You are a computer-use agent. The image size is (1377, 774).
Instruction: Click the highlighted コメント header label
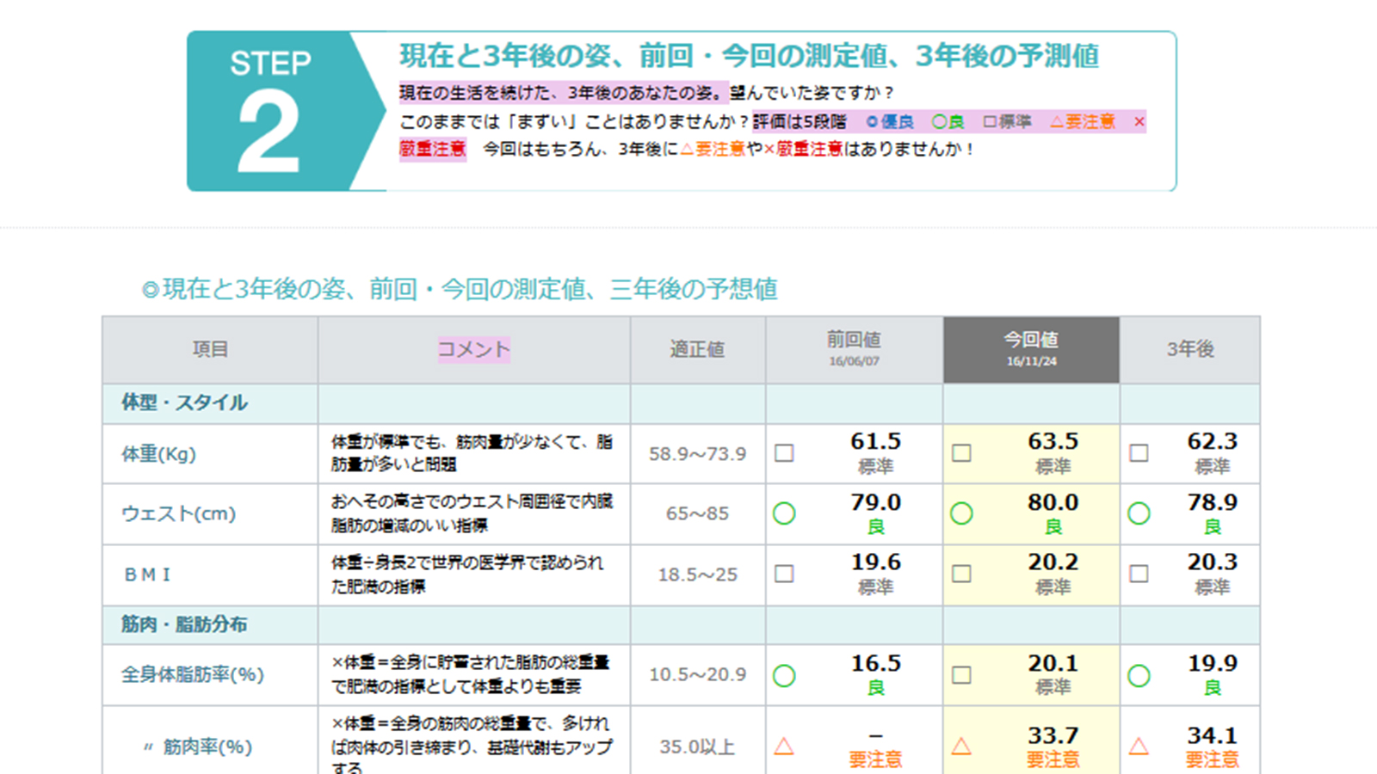point(472,349)
